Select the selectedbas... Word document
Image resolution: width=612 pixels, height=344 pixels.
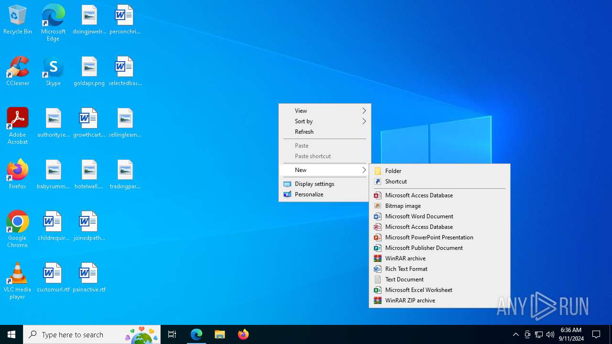(125, 72)
